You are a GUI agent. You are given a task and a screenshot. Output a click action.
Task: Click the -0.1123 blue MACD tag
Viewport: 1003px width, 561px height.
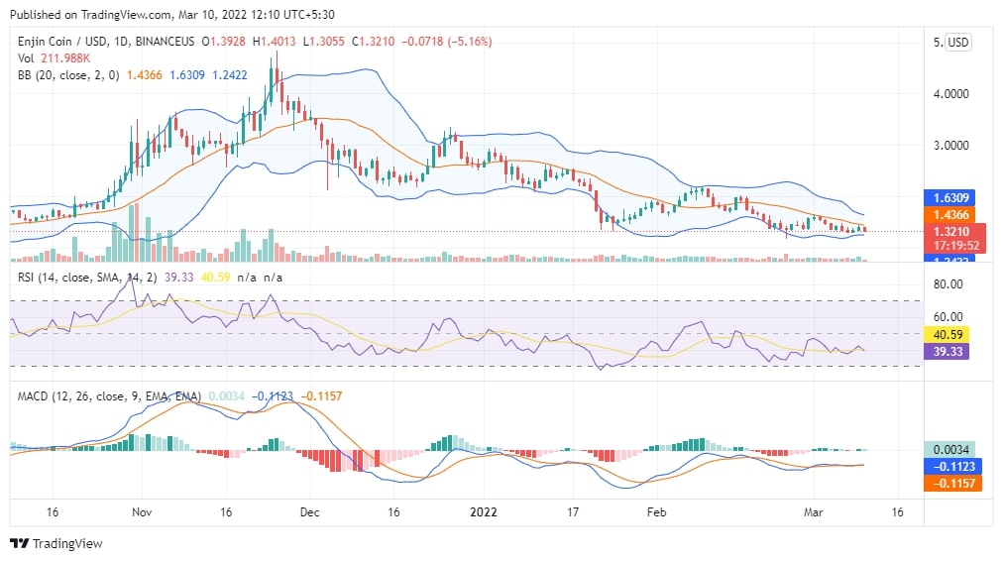[953, 467]
